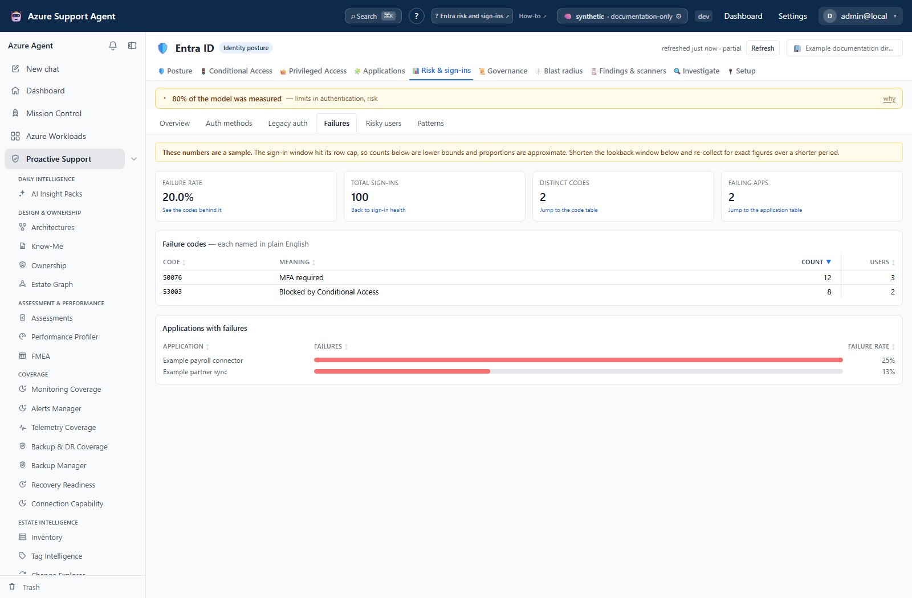912x598 pixels.
Task: Open the Governance tab
Action: point(503,71)
